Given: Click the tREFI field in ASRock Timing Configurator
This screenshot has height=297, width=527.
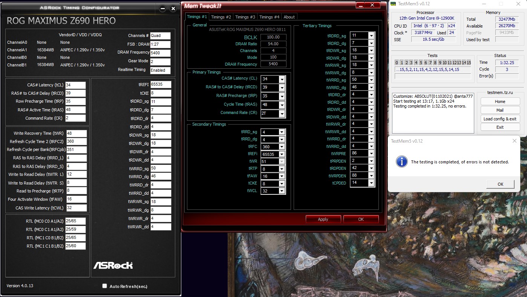Looking at the screenshot, I should click(161, 85).
